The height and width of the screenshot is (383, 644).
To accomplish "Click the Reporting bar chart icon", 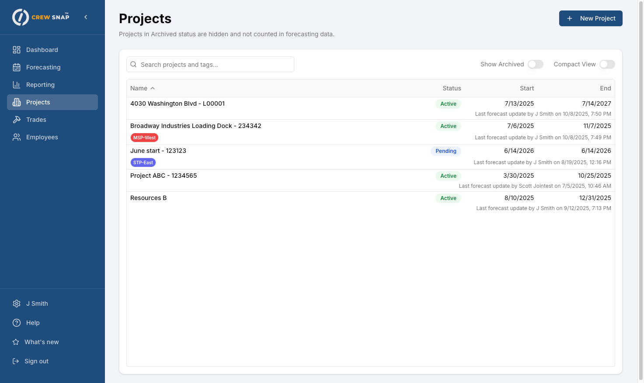I will [17, 85].
